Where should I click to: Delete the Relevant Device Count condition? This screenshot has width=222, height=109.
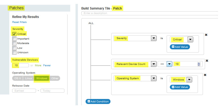(207, 60)
